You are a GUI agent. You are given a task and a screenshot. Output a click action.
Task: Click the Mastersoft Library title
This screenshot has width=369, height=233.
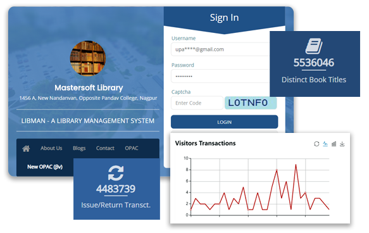pyautogui.click(x=89, y=88)
